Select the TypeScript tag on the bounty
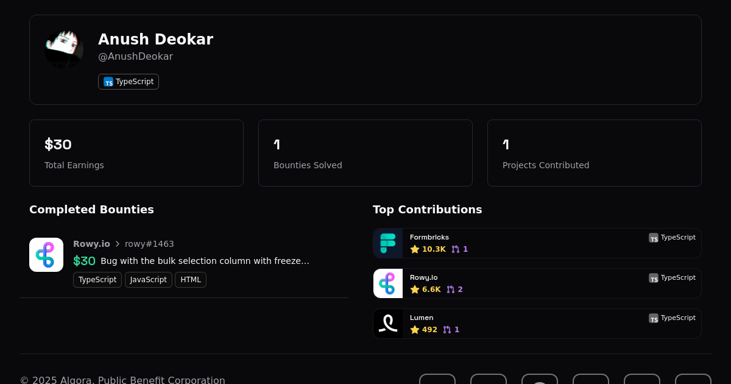Viewport: 731px width, 384px height. point(97,280)
